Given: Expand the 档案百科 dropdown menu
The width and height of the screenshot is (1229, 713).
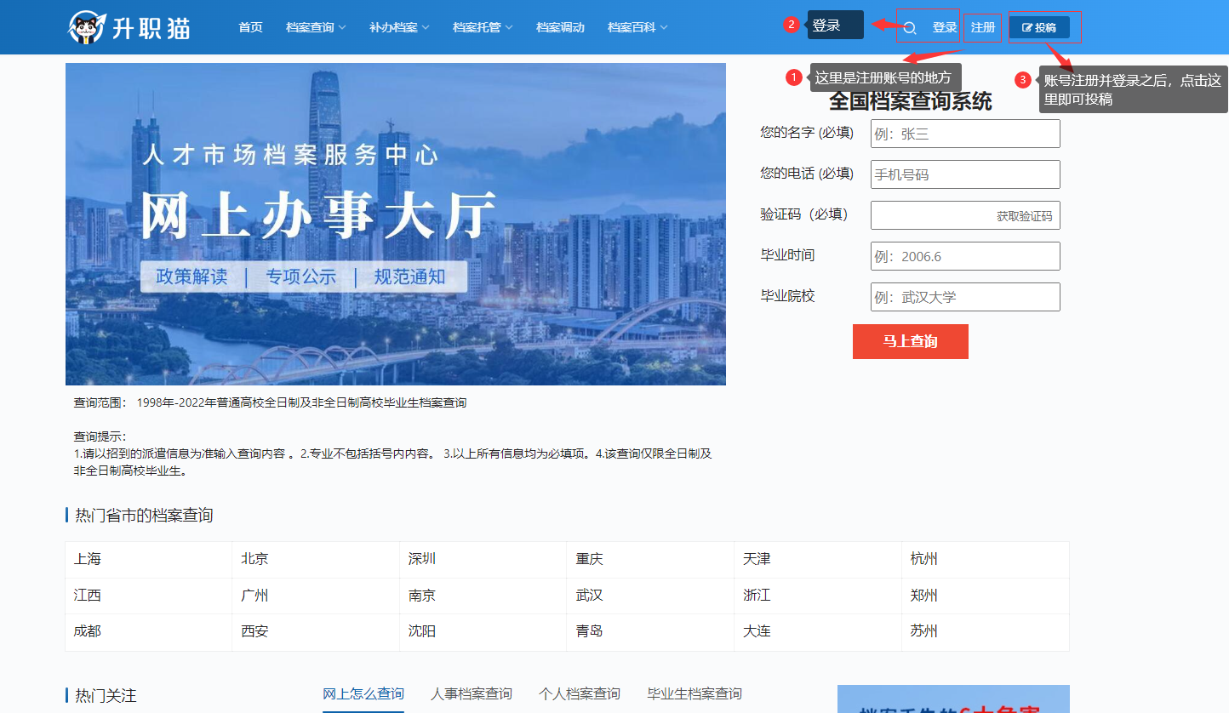Looking at the screenshot, I should [x=632, y=26].
